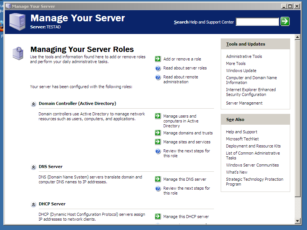Open the Windows Update link
This screenshot has width=307, height=230.
(241, 71)
